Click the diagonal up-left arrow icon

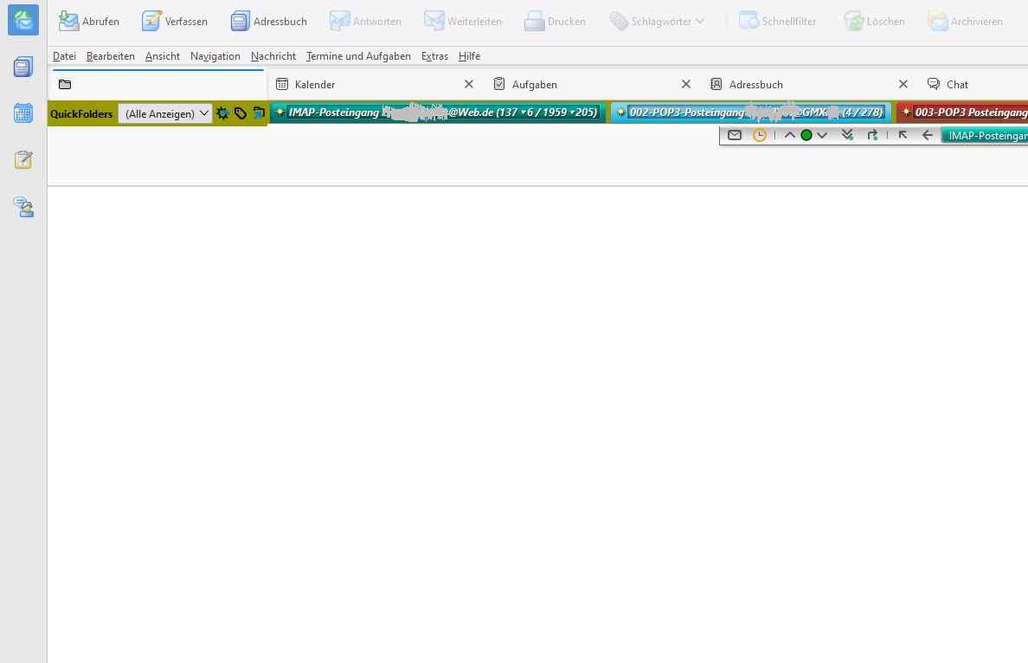tap(903, 135)
